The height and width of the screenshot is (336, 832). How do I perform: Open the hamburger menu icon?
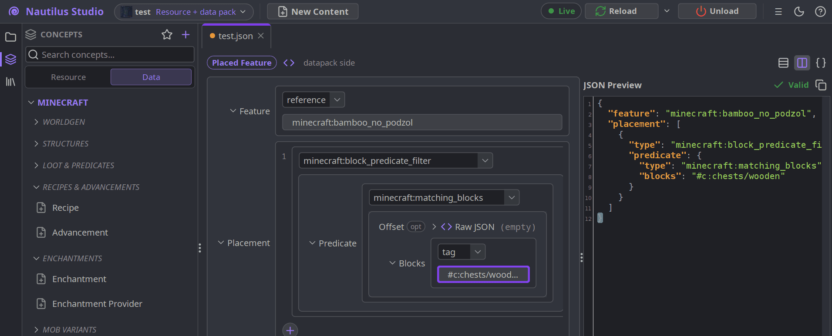point(778,12)
